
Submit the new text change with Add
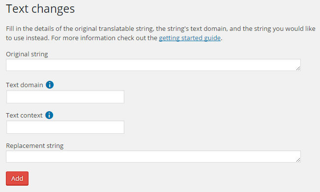tap(17, 179)
